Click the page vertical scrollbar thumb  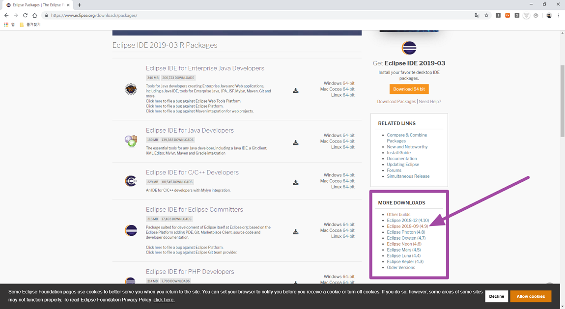tap(562, 101)
